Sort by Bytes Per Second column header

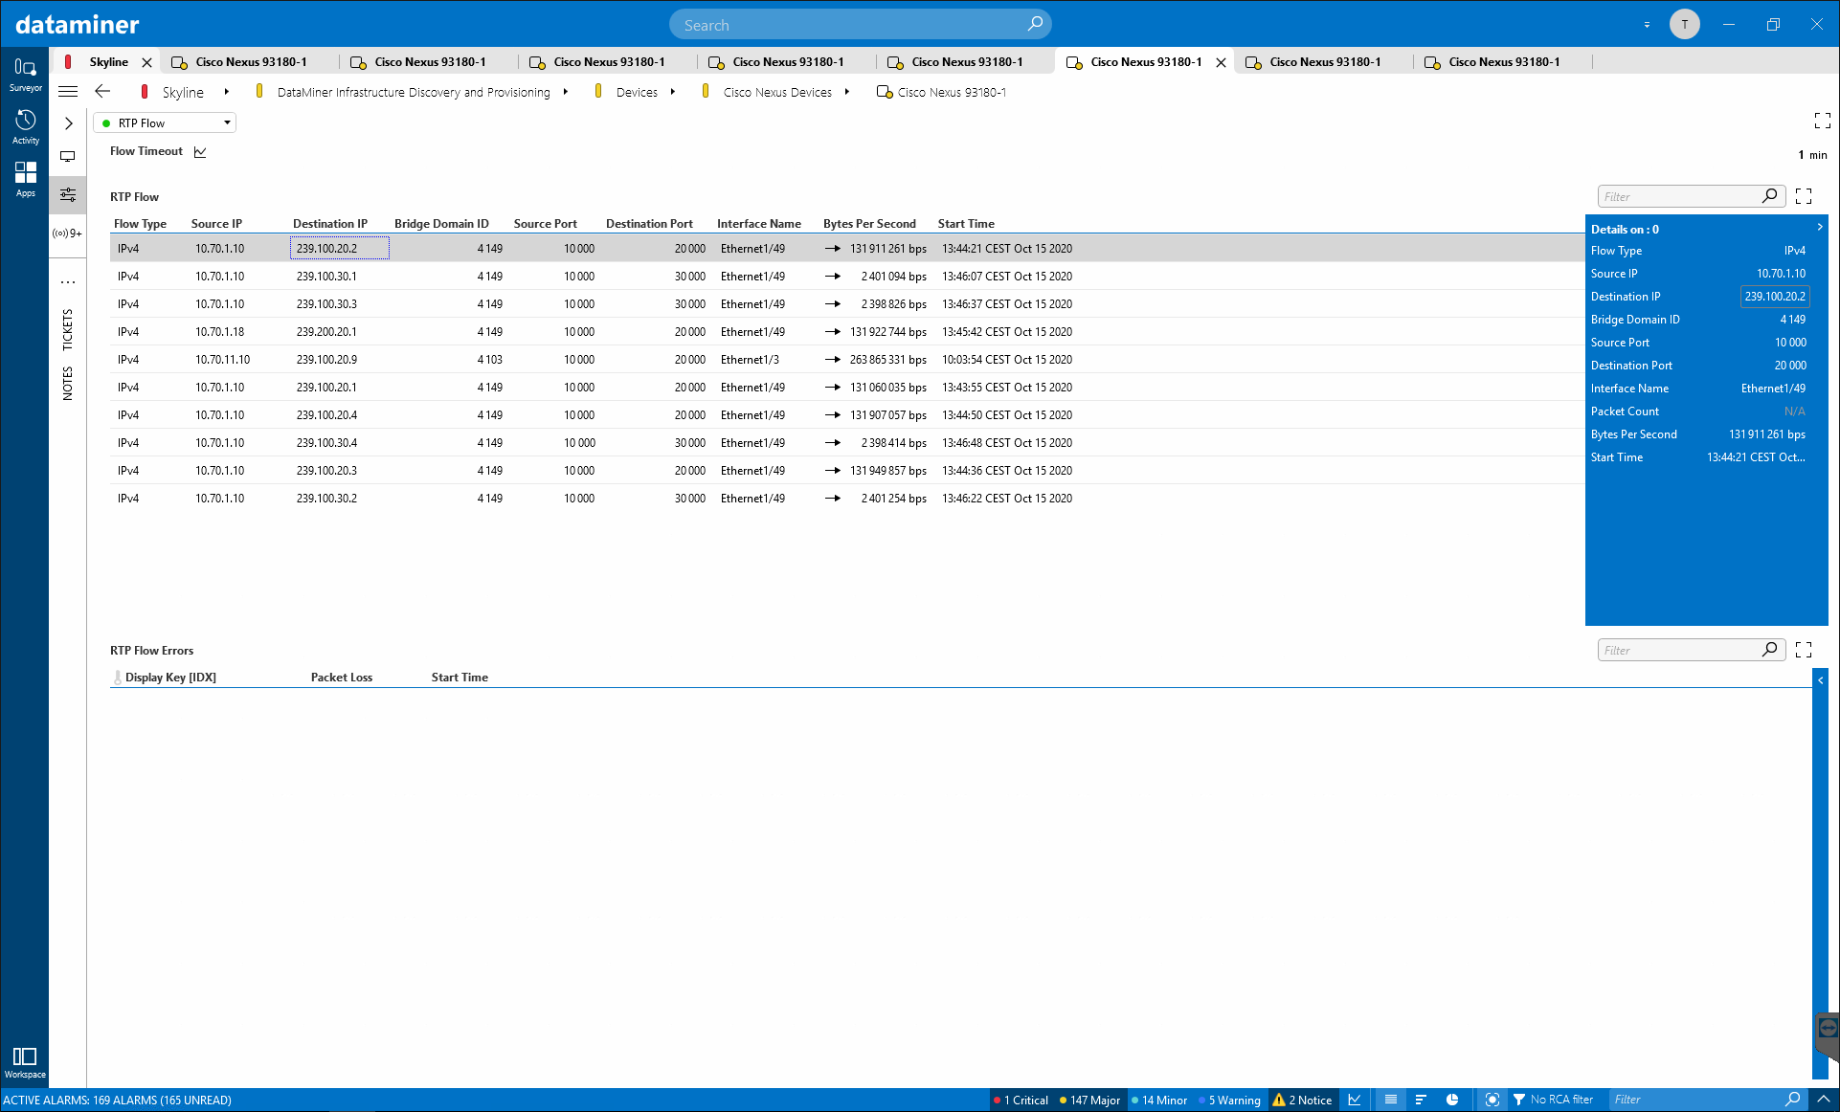(x=869, y=224)
